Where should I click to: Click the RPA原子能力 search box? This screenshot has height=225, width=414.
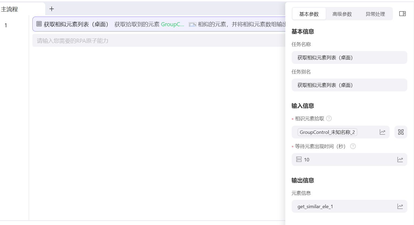coord(107,41)
